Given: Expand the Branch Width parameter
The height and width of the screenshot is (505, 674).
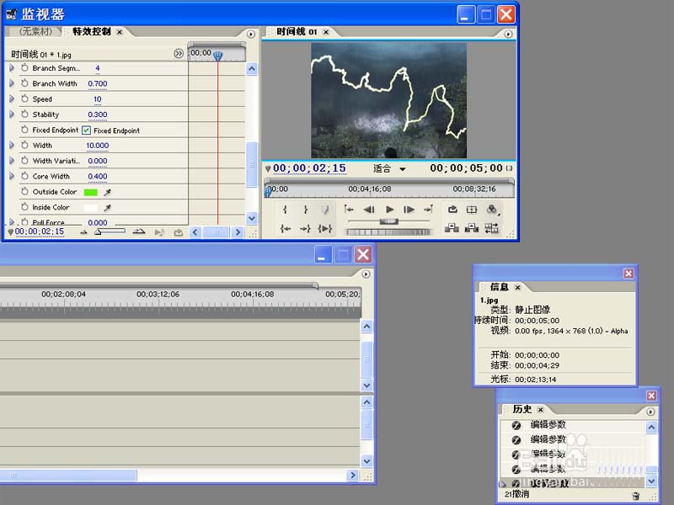Looking at the screenshot, I should (x=12, y=83).
